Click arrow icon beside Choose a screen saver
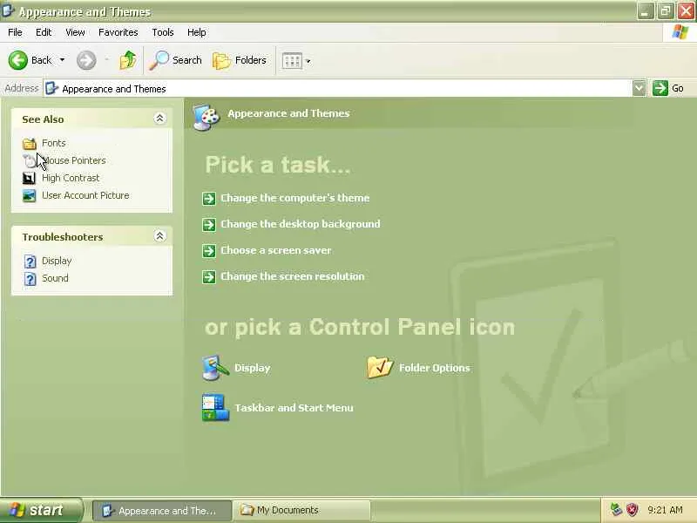 209,251
